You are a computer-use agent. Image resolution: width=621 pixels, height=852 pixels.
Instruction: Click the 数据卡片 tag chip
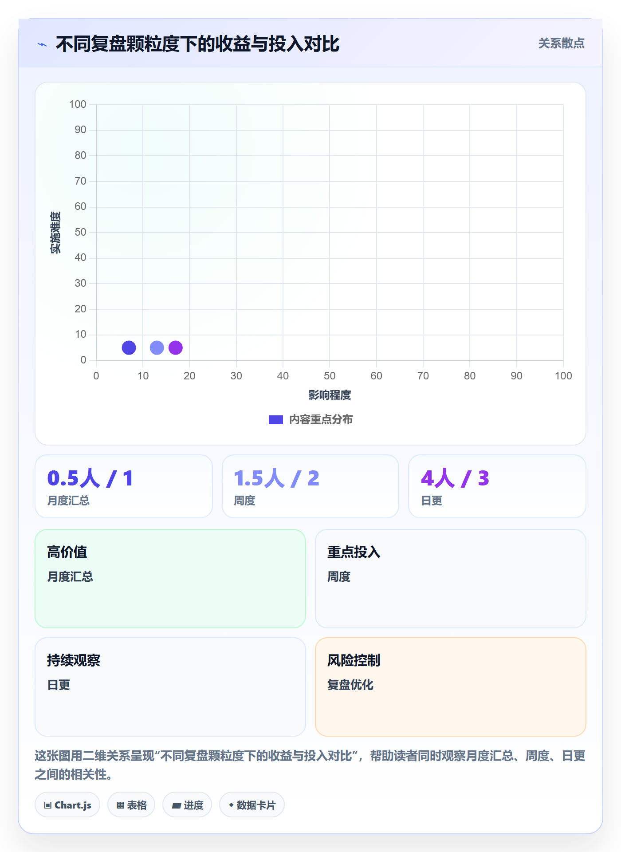point(252,805)
